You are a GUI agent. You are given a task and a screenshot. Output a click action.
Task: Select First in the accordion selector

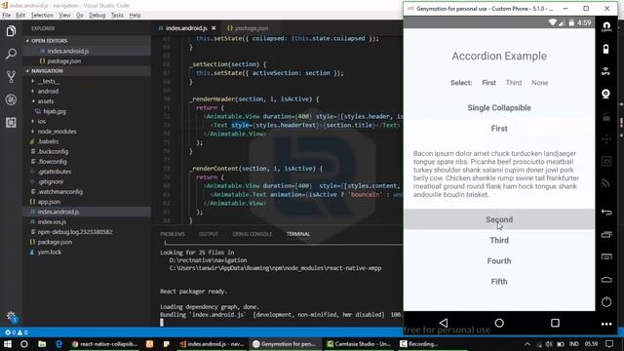pyautogui.click(x=488, y=83)
